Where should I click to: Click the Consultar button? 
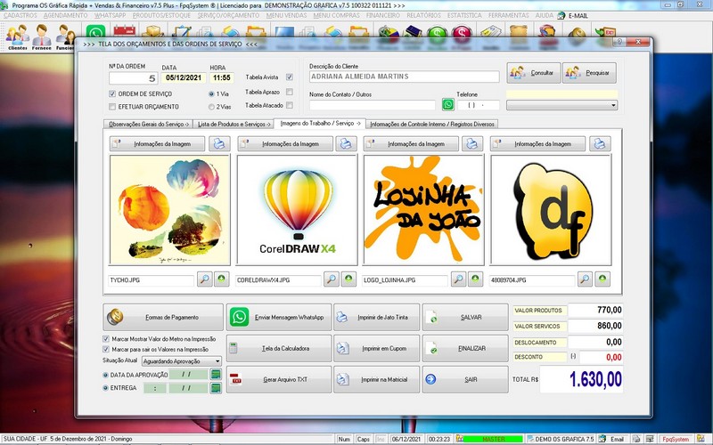(533, 73)
